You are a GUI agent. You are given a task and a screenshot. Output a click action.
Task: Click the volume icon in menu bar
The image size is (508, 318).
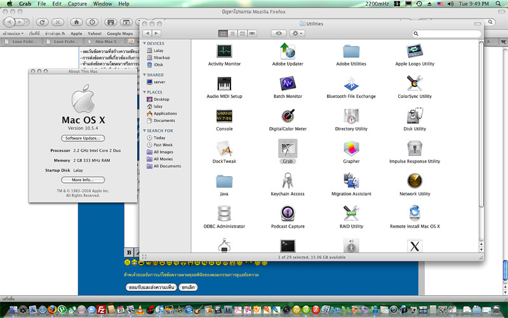(x=450, y=4)
